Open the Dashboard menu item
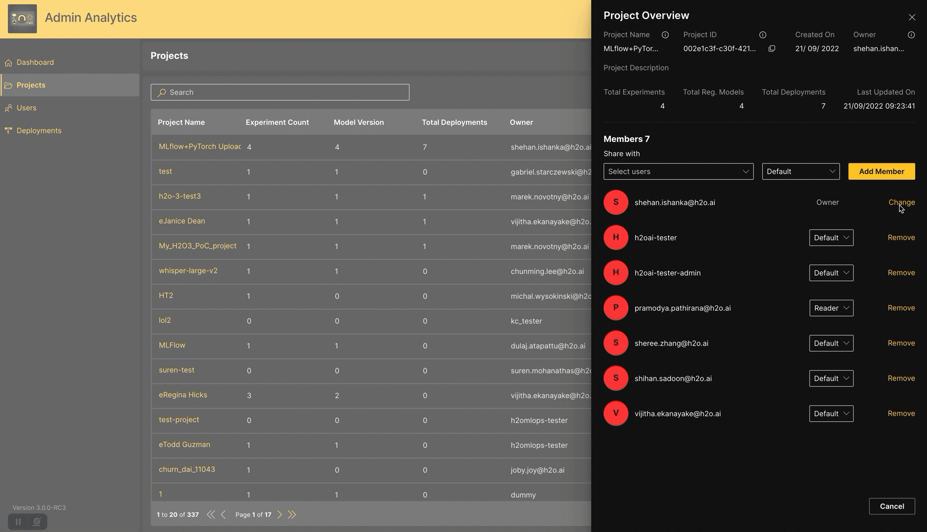The width and height of the screenshot is (927, 532). coord(35,62)
